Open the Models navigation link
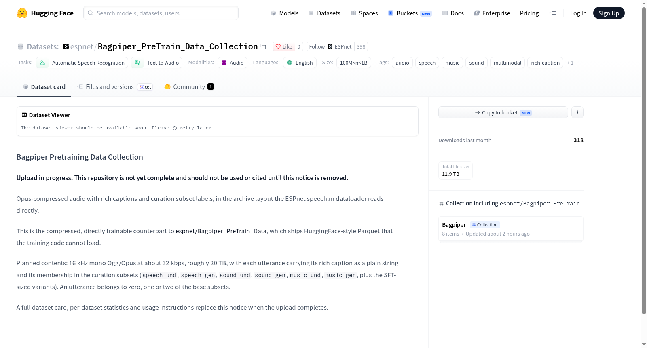Screen dimensions: 647x348 [x=285, y=13]
